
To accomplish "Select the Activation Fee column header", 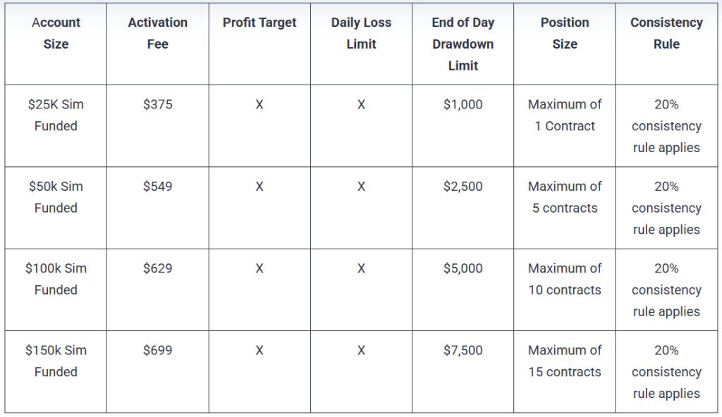I will pos(158,33).
